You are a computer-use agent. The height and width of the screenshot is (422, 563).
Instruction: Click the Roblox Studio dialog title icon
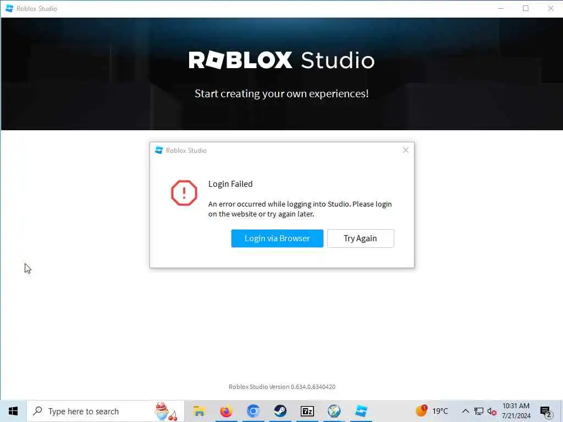[159, 150]
